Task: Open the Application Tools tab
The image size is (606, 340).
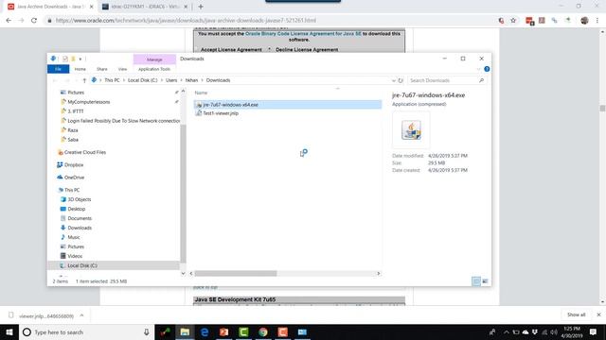Action: point(154,69)
